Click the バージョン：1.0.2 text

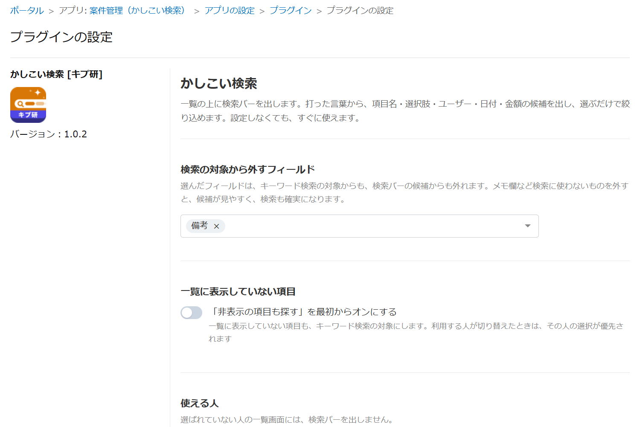coord(49,134)
